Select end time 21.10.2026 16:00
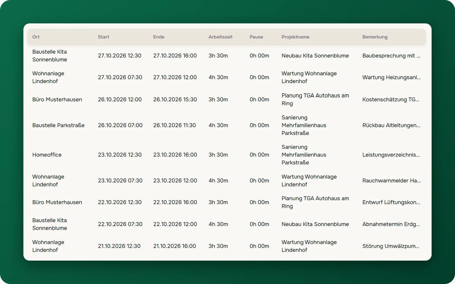The width and height of the screenshot is (455, 284). pos(175,246)
